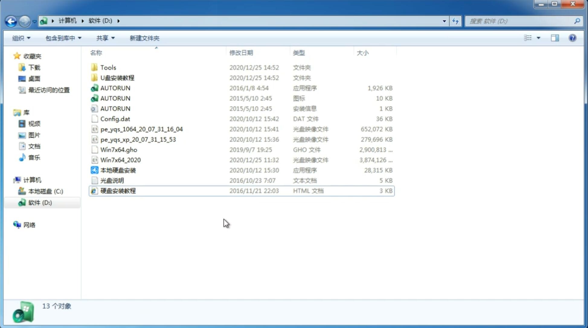Screen dimensions: 588x328
Task: Open pe_yqs_xp disc image file
Action: coord(138,139)
